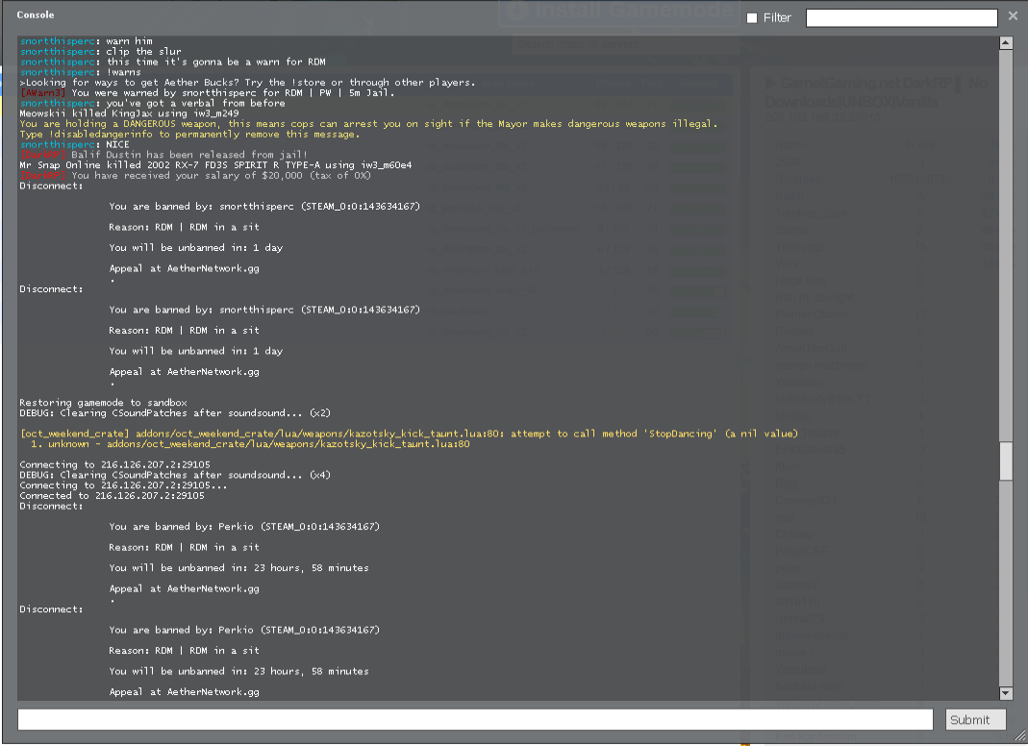Select the 'Clearing CSoundPatches' line ending (x2)
Screen dimensions: 1028x746
coord(175,412)
